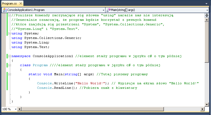Click the Console.WriteLine call text
The height and width of the screenshot is (115, 211).
tap(73, 83)
